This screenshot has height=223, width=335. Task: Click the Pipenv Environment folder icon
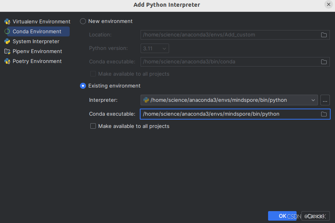click(x=7, y=51)
